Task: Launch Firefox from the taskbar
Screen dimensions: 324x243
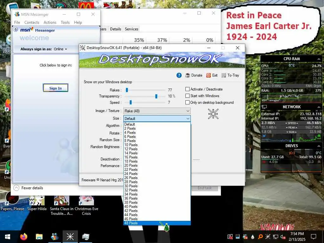Action: pos(24,237)
